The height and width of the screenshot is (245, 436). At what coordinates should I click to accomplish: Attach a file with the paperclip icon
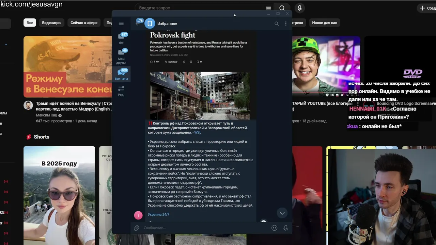click(137, 228)
